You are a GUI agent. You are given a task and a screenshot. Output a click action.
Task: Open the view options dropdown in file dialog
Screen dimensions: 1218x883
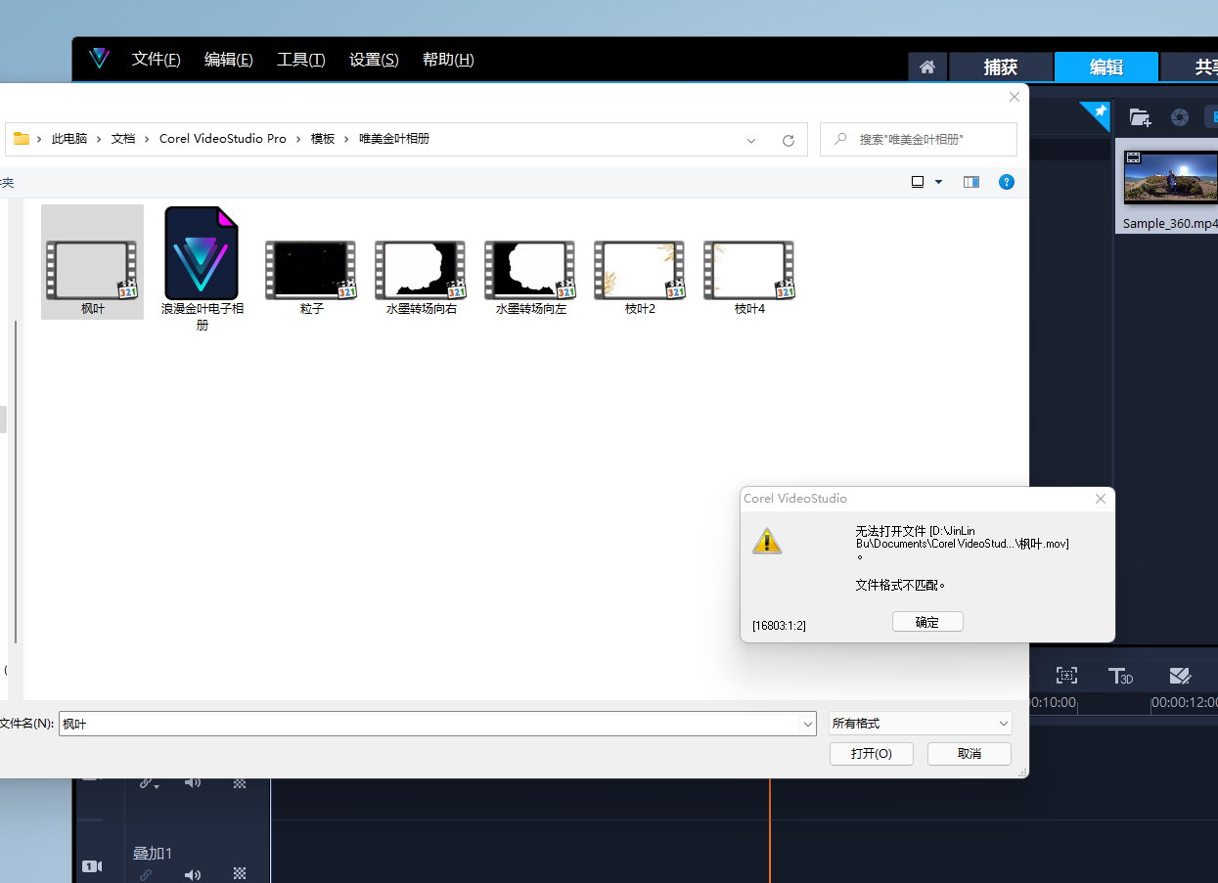pyautogui.click(x=924, y=182)
